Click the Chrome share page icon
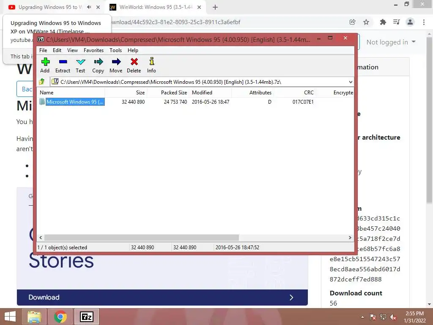 coord(352,22)
